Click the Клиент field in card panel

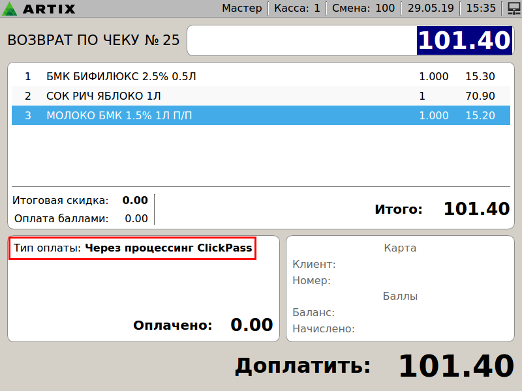pyautogui.click(x=314, y=264)
